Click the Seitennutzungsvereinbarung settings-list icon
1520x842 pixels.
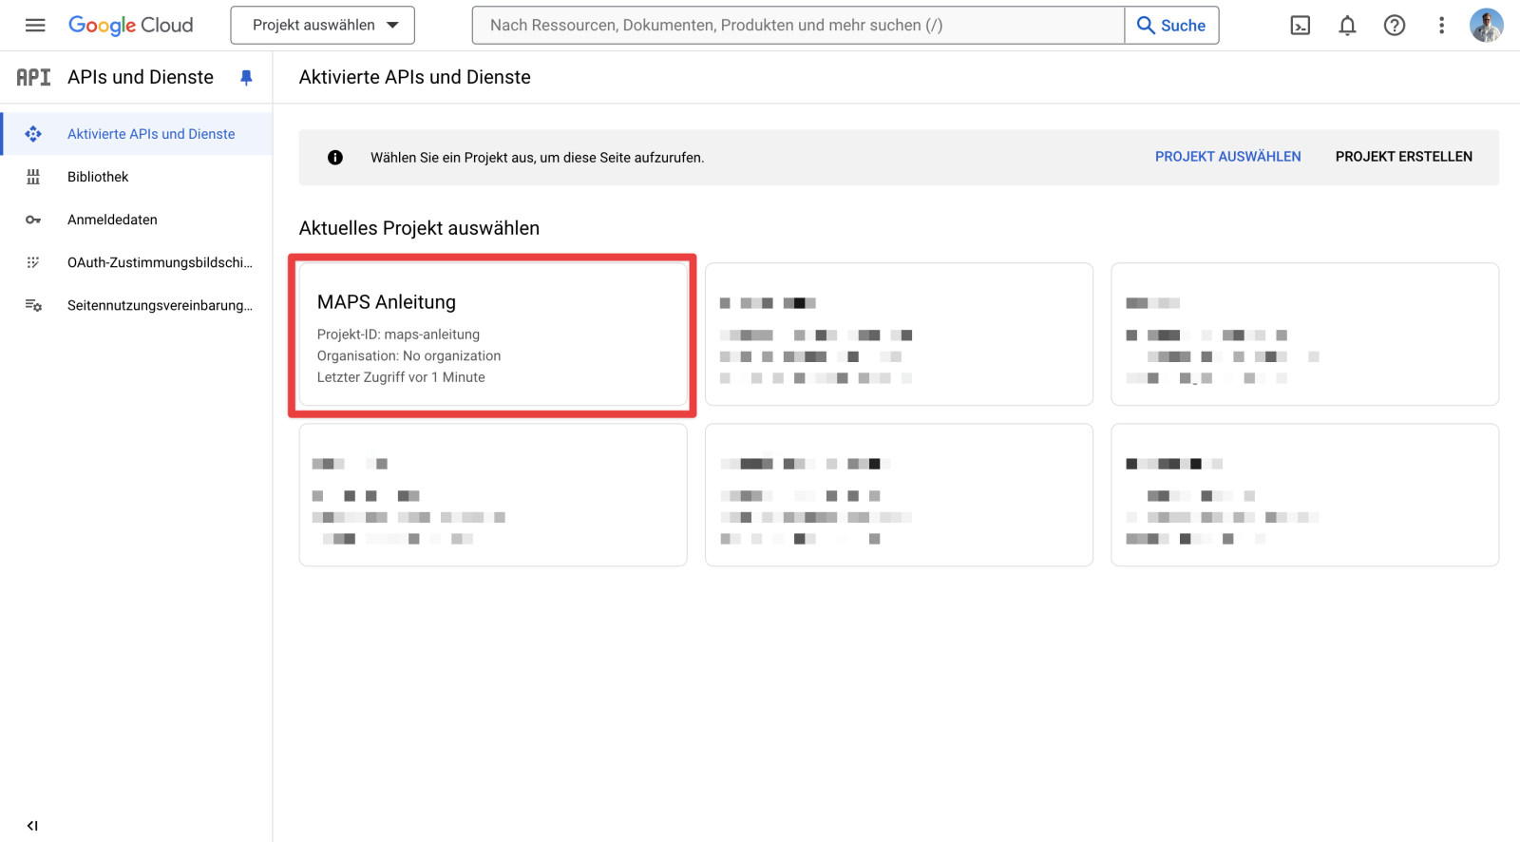(33, 305)
